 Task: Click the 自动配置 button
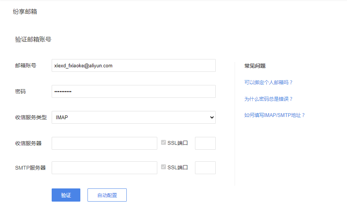coord(107,195)
